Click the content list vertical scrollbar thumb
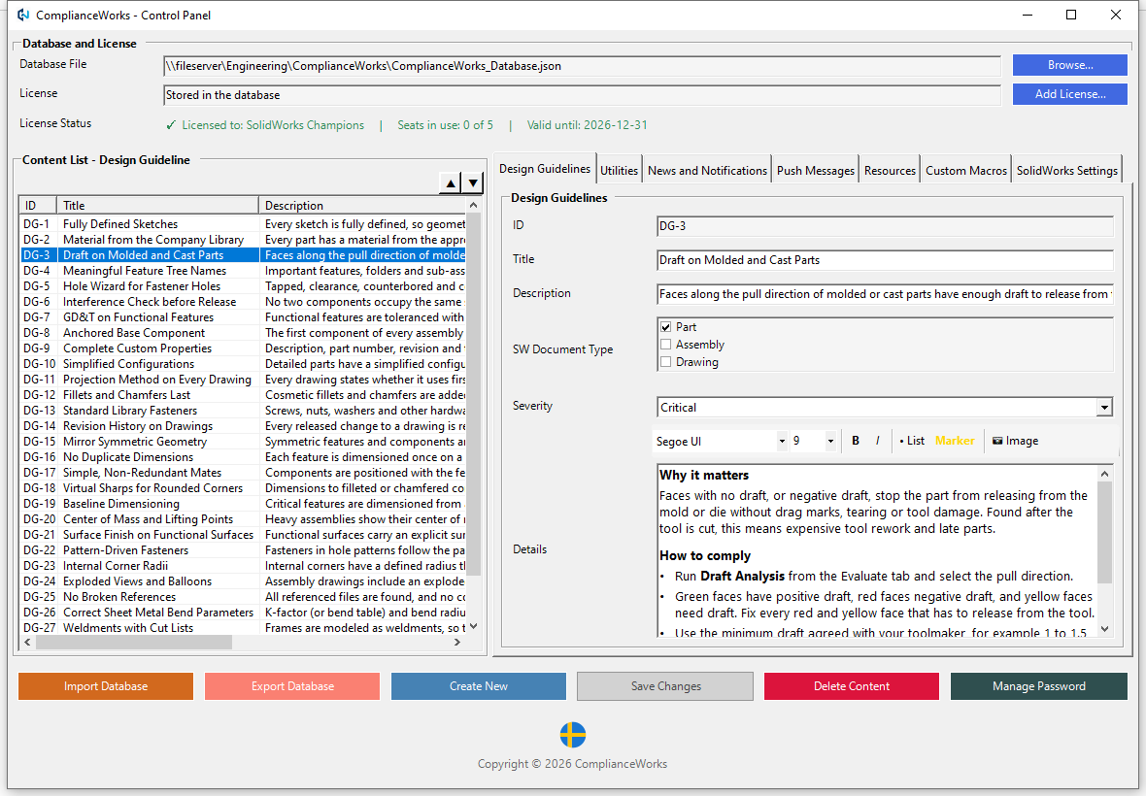 click(473, 393)
